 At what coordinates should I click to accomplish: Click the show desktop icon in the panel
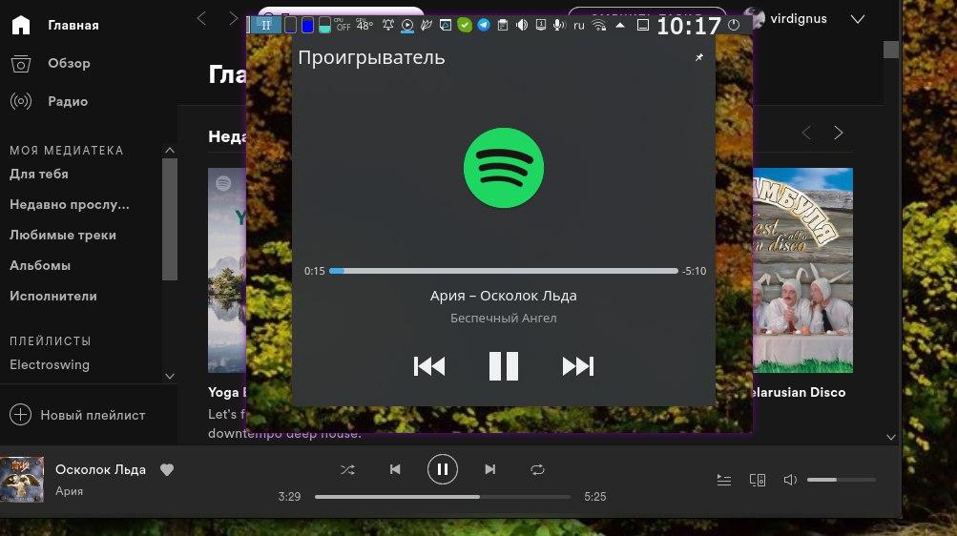click(x=643, y=25)
